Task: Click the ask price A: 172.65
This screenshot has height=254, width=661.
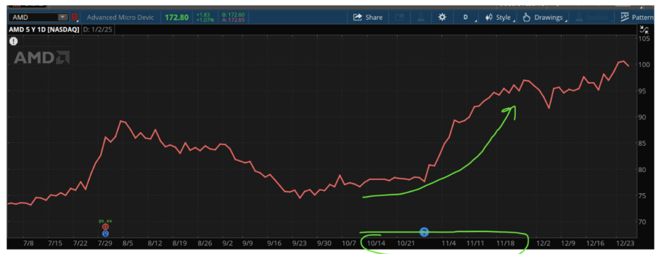Action: (x=233, y=20)
